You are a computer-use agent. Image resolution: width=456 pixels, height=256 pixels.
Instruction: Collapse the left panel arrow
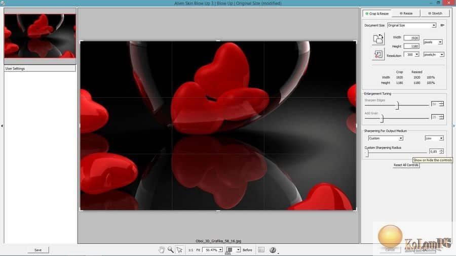[x=2, y=126]
